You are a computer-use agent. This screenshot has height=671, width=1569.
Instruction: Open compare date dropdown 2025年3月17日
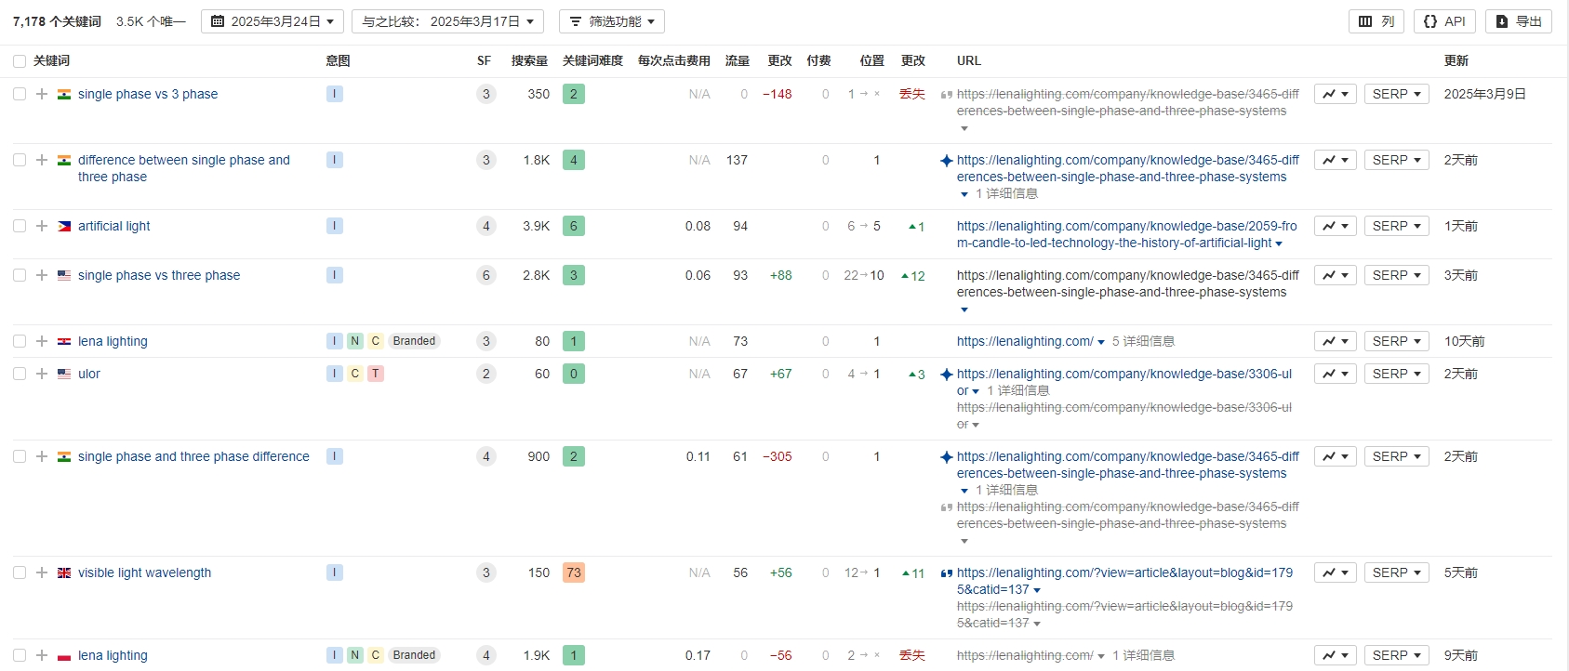(x=448, y=21)
